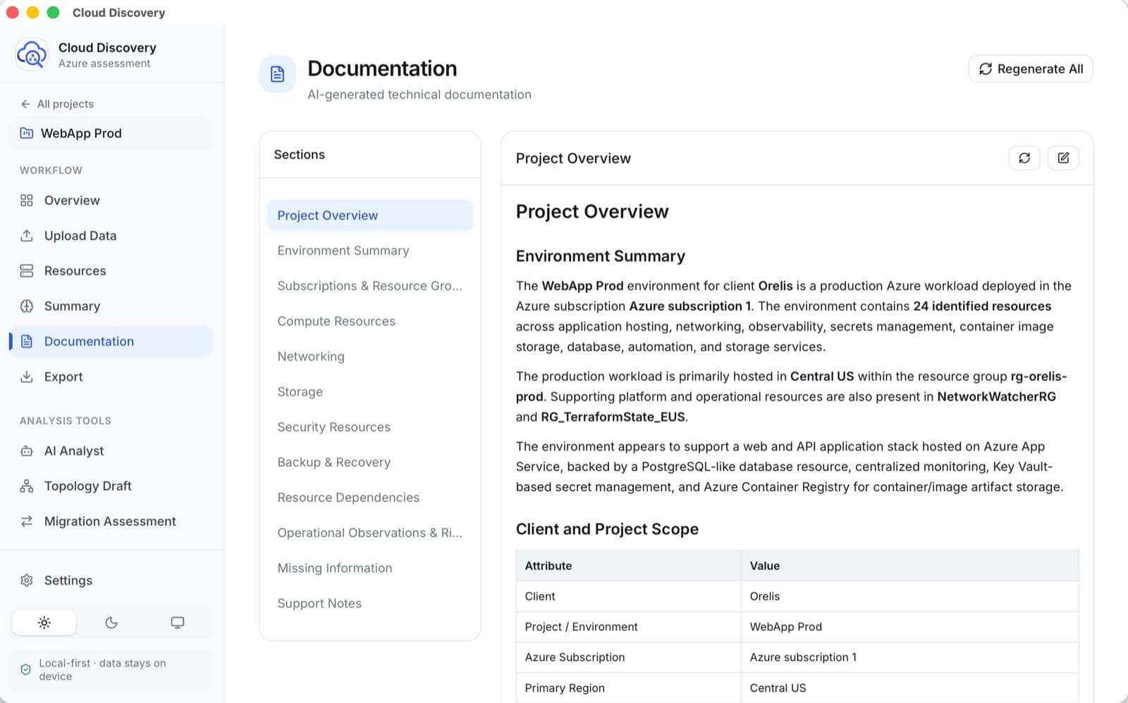The image size is (1128, 703).
Task: Click the Topology Draft network icon
Action: click(27, 486)
